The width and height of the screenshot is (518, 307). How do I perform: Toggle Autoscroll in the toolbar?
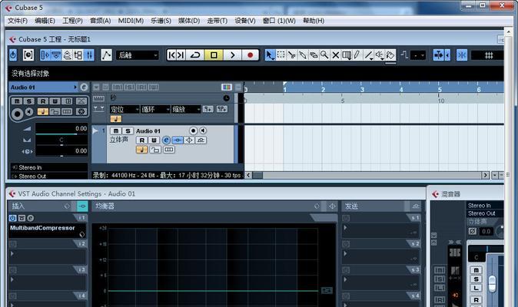(x=439, y=55)
